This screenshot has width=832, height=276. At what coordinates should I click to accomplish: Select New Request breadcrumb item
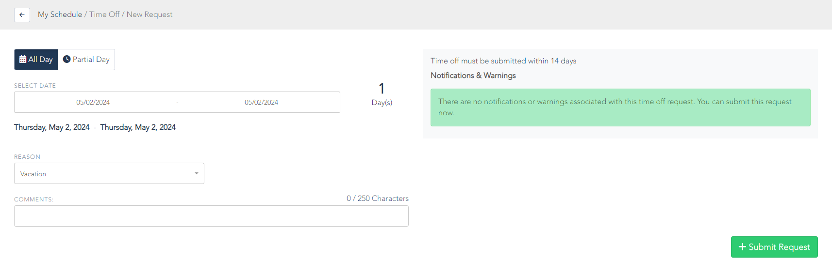coord(150,15)
